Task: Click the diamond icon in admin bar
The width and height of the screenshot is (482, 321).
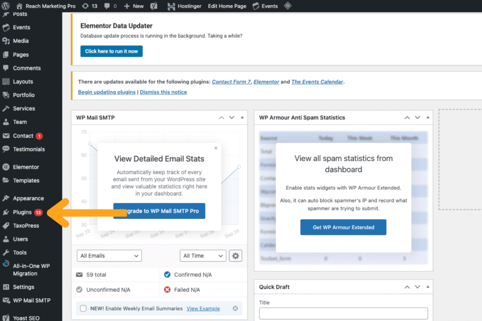Action: pos(288,6)
